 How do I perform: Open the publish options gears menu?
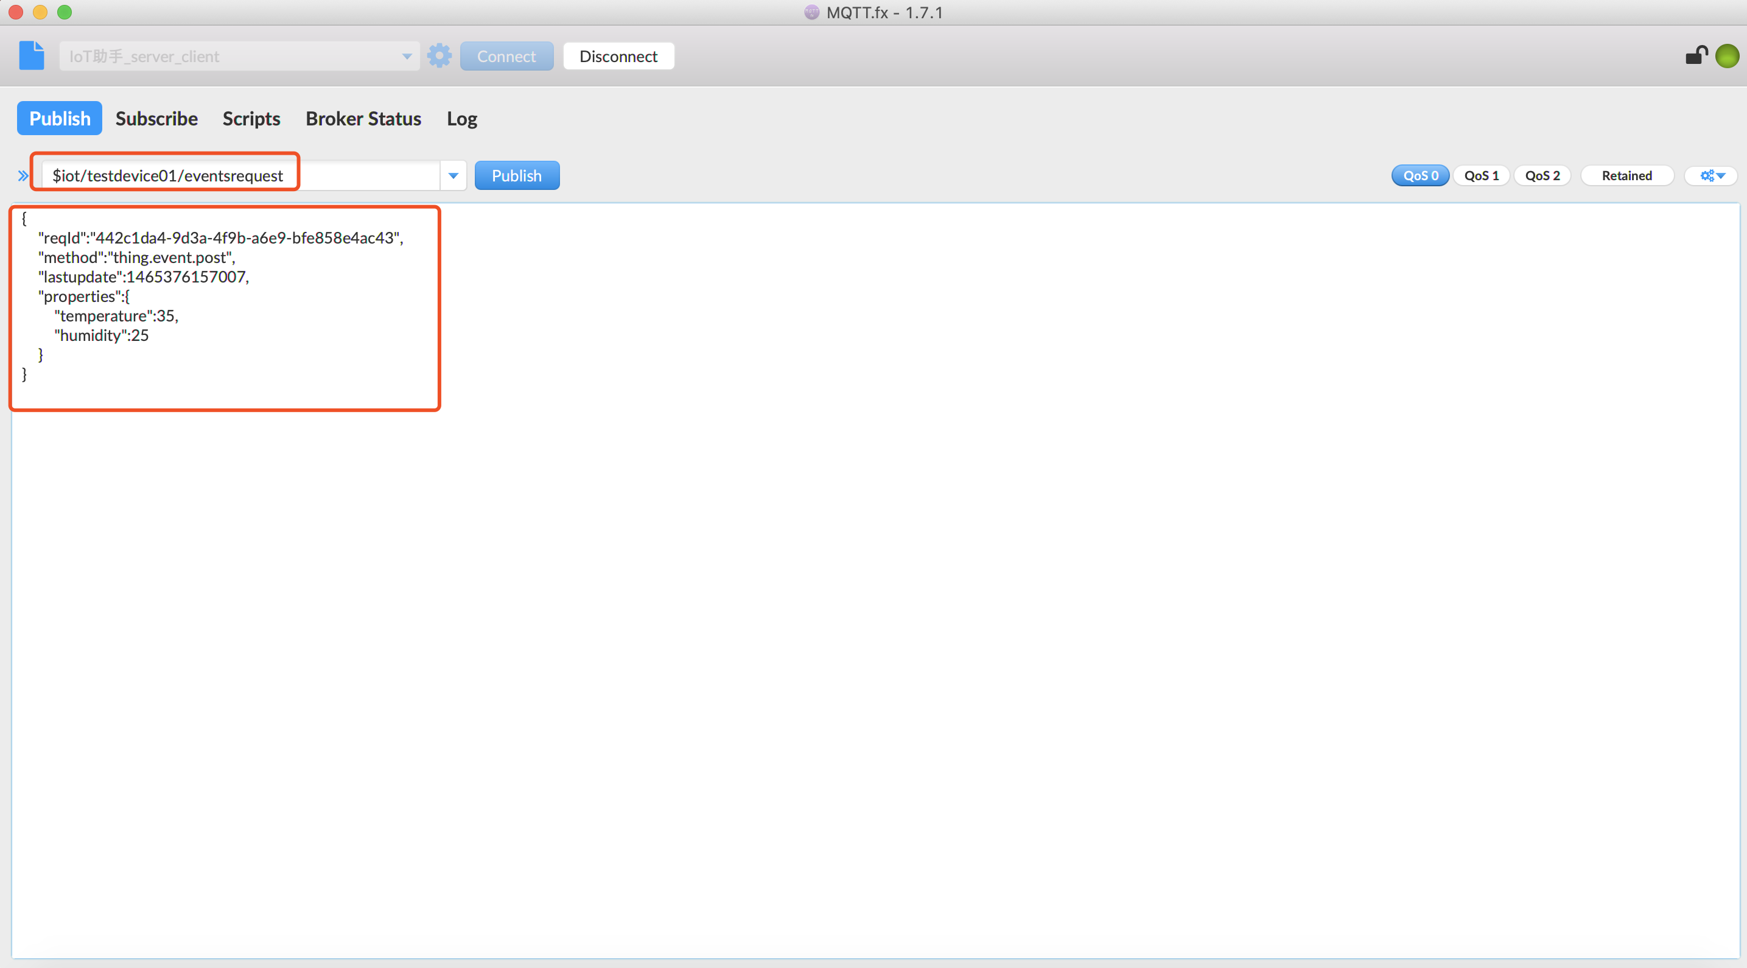[1712, 176]
